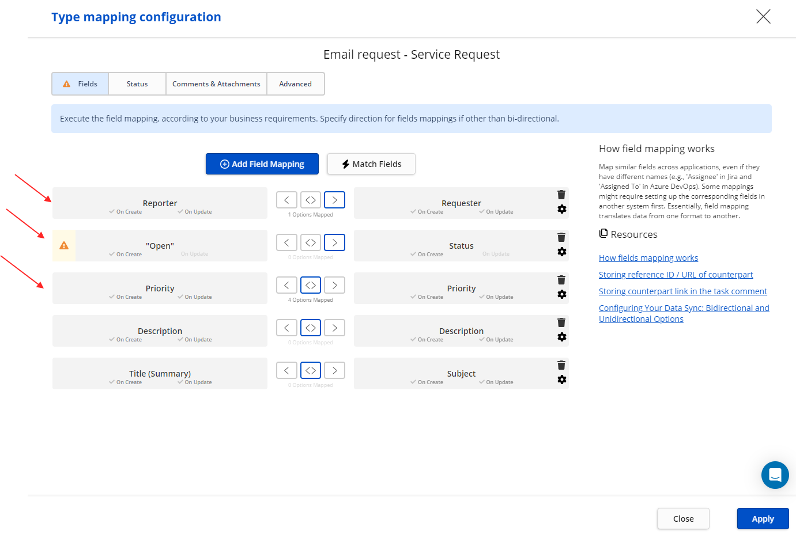Set "Open" mapping direction to left arrow

(286, 242)
